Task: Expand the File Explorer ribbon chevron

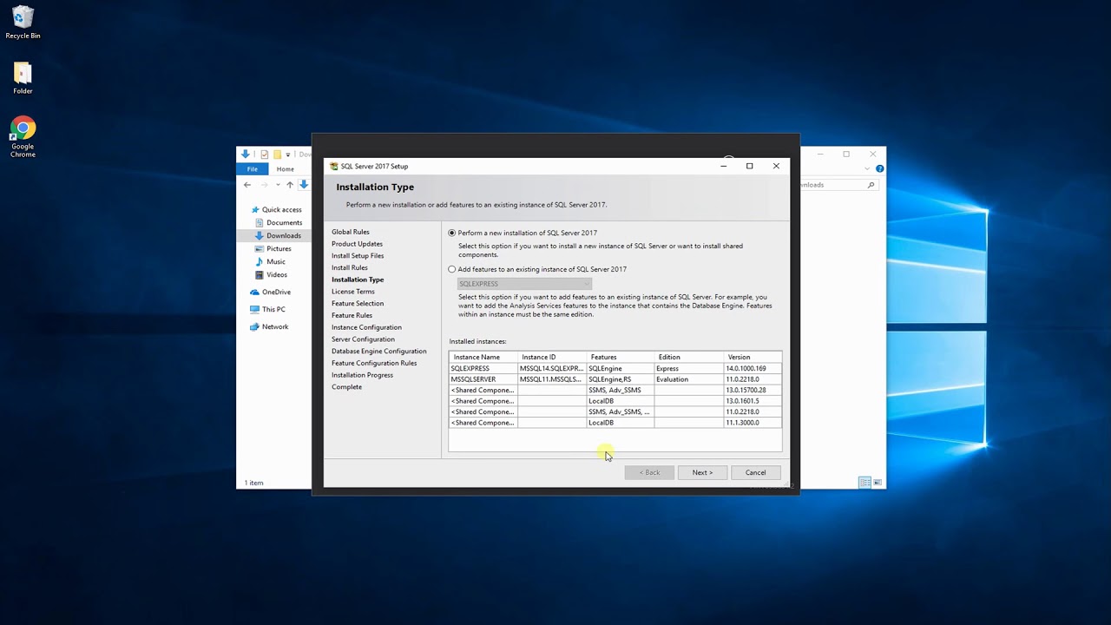Action: pyautogui.click(x=867, y=168)
